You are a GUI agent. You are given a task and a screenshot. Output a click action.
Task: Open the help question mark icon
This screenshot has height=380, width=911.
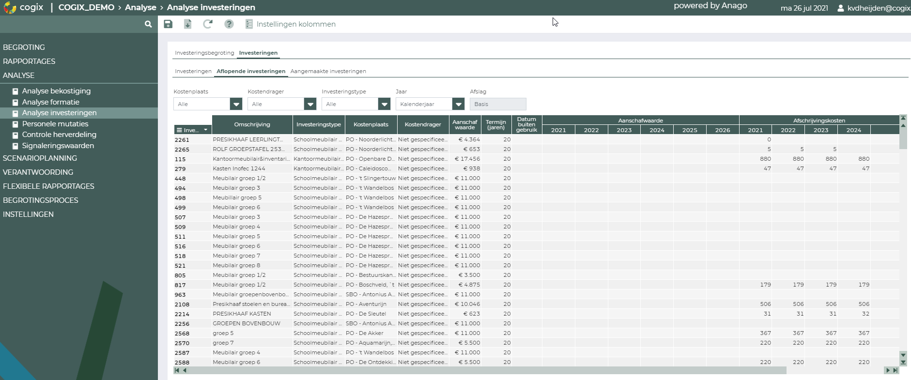229,24
